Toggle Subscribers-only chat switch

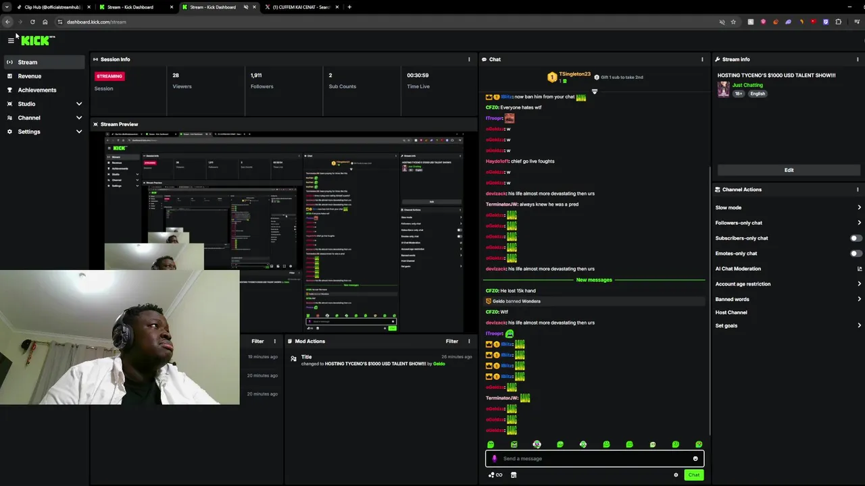point(856,238)
